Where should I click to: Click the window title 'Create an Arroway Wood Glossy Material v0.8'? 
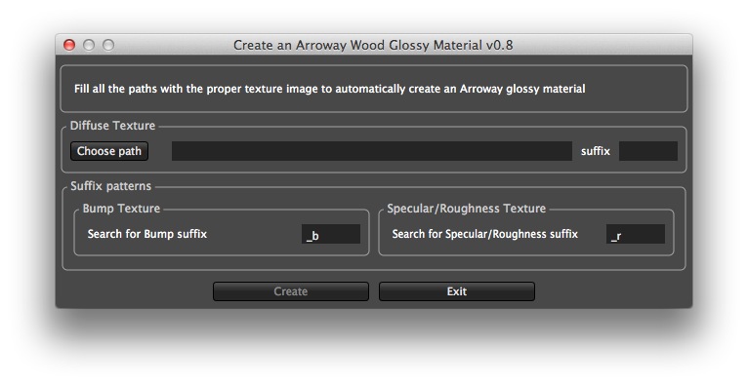373,45
